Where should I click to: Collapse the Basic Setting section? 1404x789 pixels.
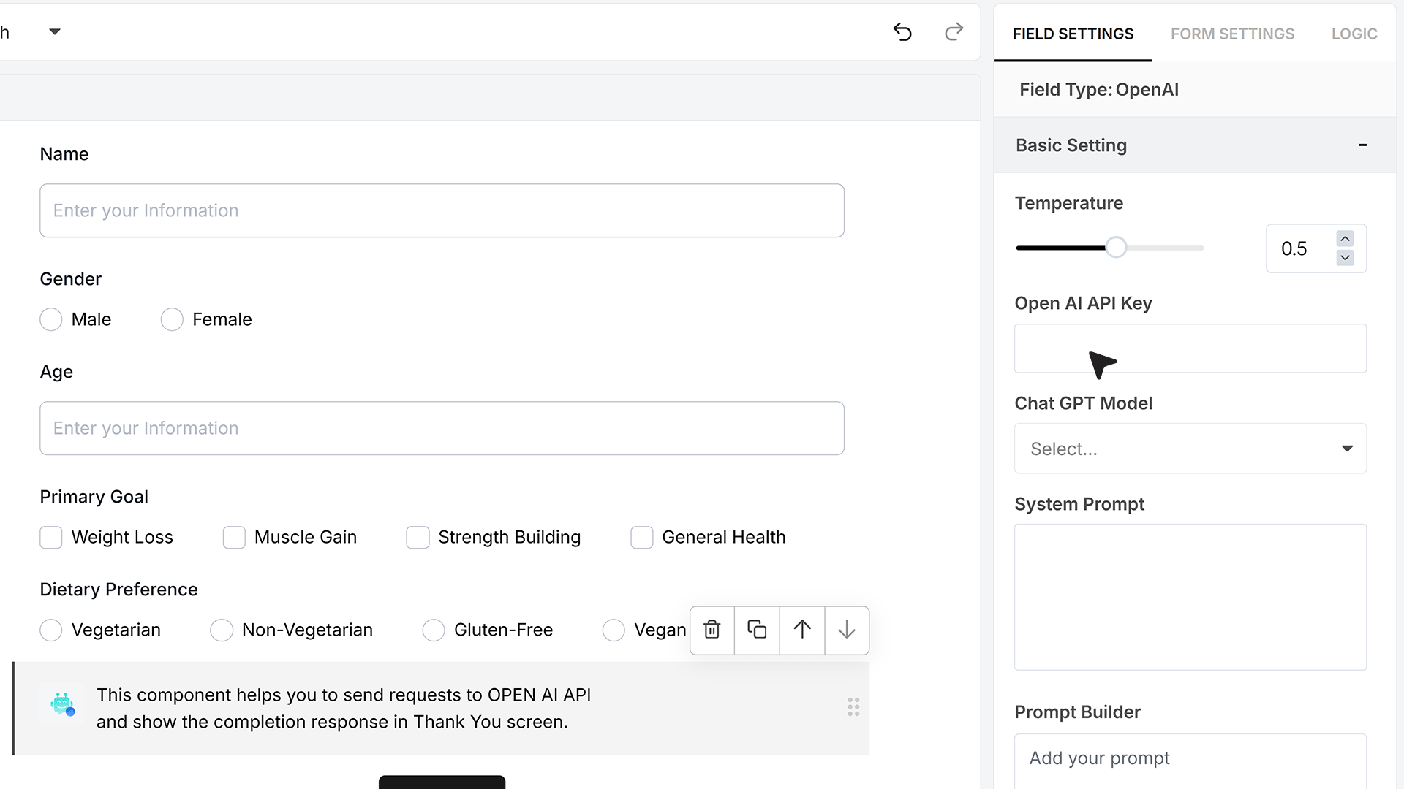(1362, 145)
